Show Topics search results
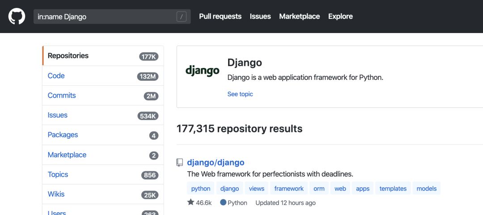Viewport: 483px width, 215px height. coord(103,174)
